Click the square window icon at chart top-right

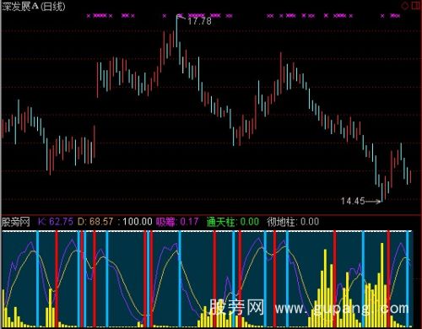pyautogui.click(x=415, y=5)
